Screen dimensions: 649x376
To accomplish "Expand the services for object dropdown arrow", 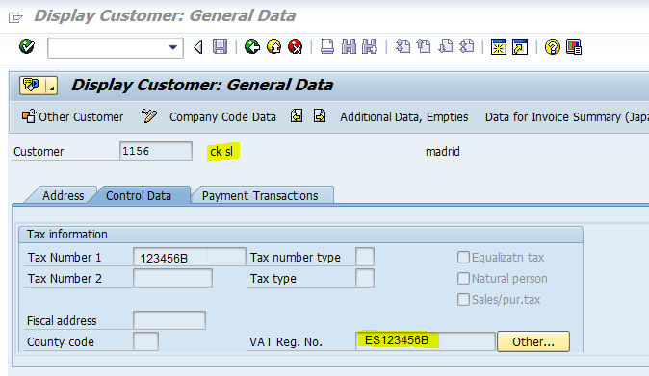I will [x=52, y=86].
